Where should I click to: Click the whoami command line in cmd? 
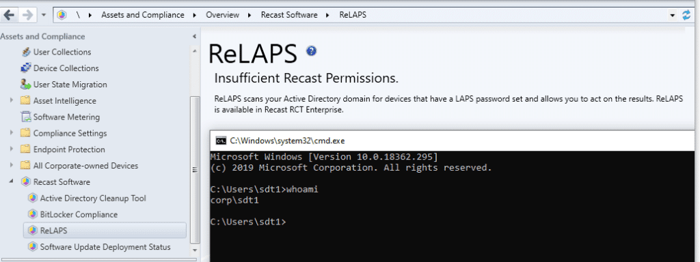[x=264, y=190]
